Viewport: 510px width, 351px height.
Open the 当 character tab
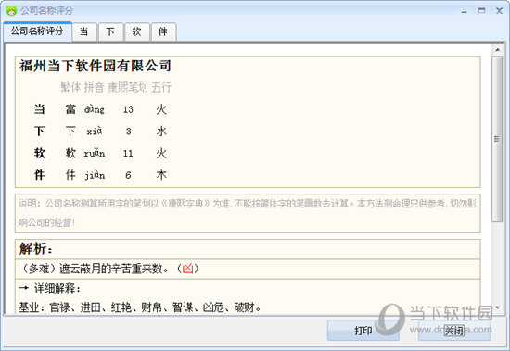(x=84, y=31)
